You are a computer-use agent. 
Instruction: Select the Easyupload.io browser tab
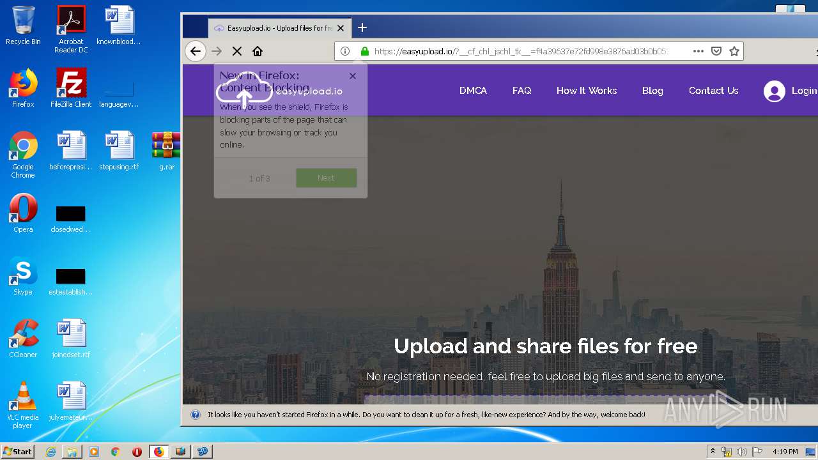point(279,28)
